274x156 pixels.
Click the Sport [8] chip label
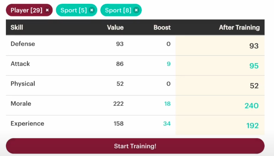[x=118, y=10]
